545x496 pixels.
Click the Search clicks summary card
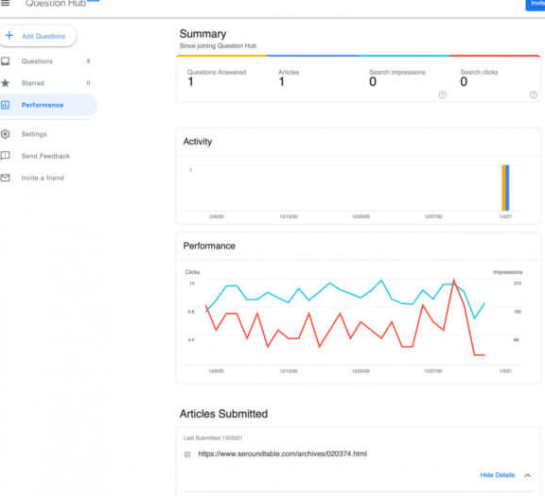(x=495, y=78)
